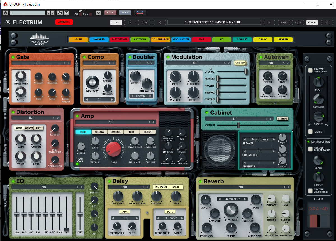Save preset with floppy disk icon
The width and height of the screenshot is (336, 241).
[66, 13]
